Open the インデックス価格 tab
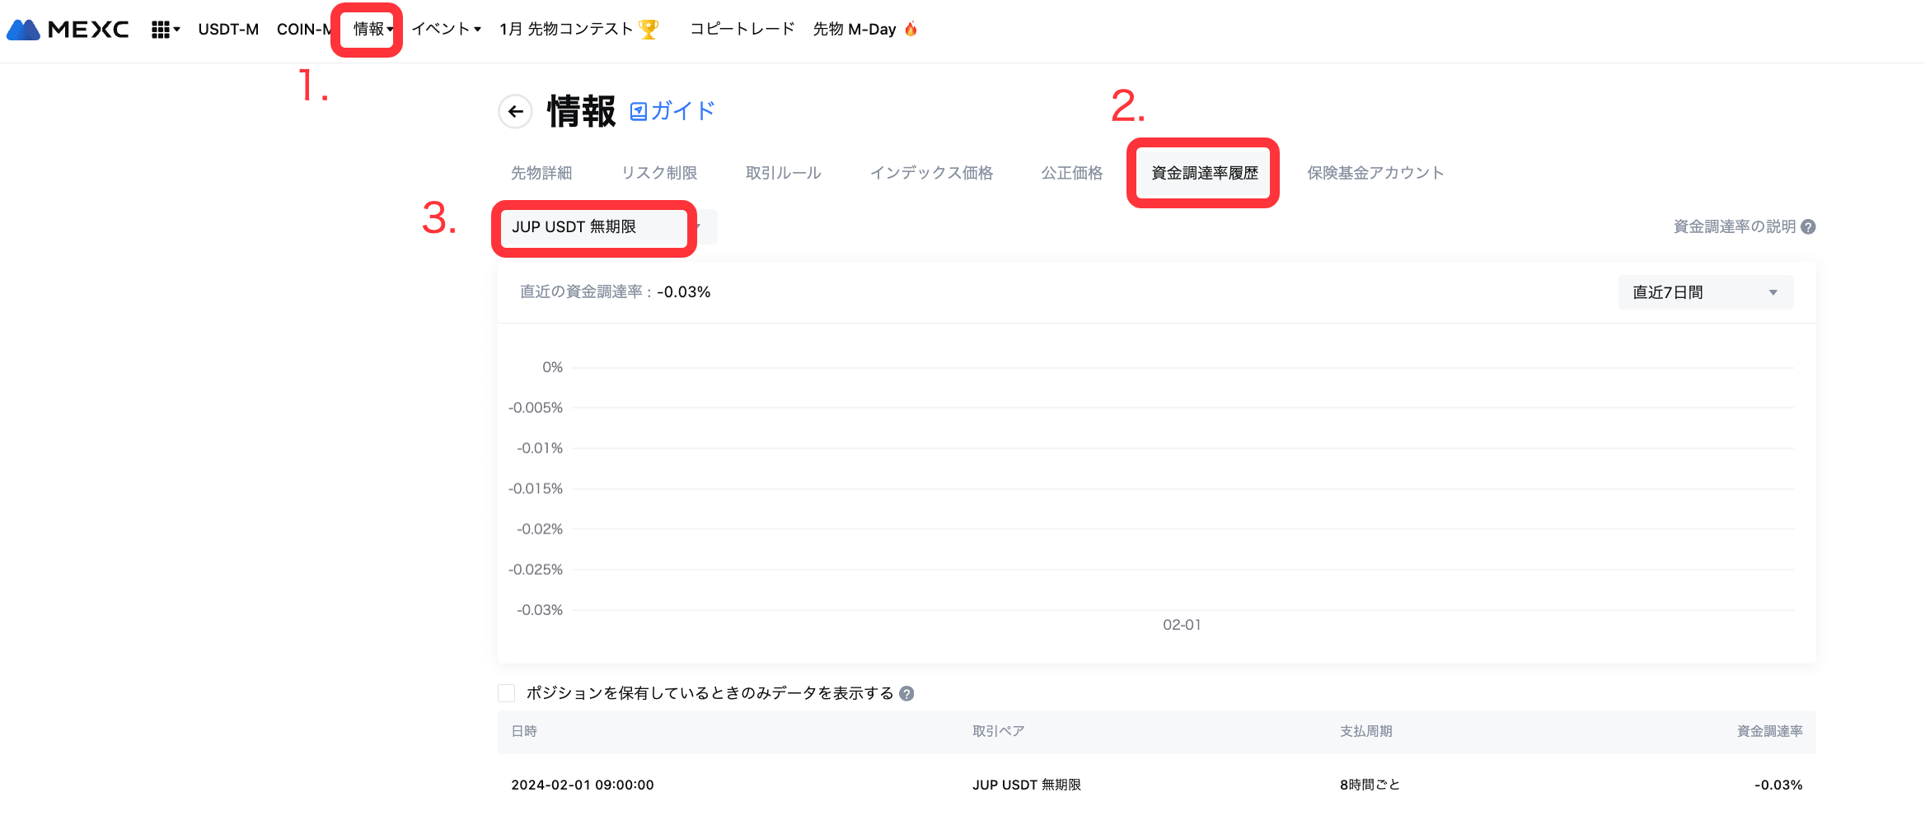The height and width of the screenshot is (820, 1925). [931, 173]
